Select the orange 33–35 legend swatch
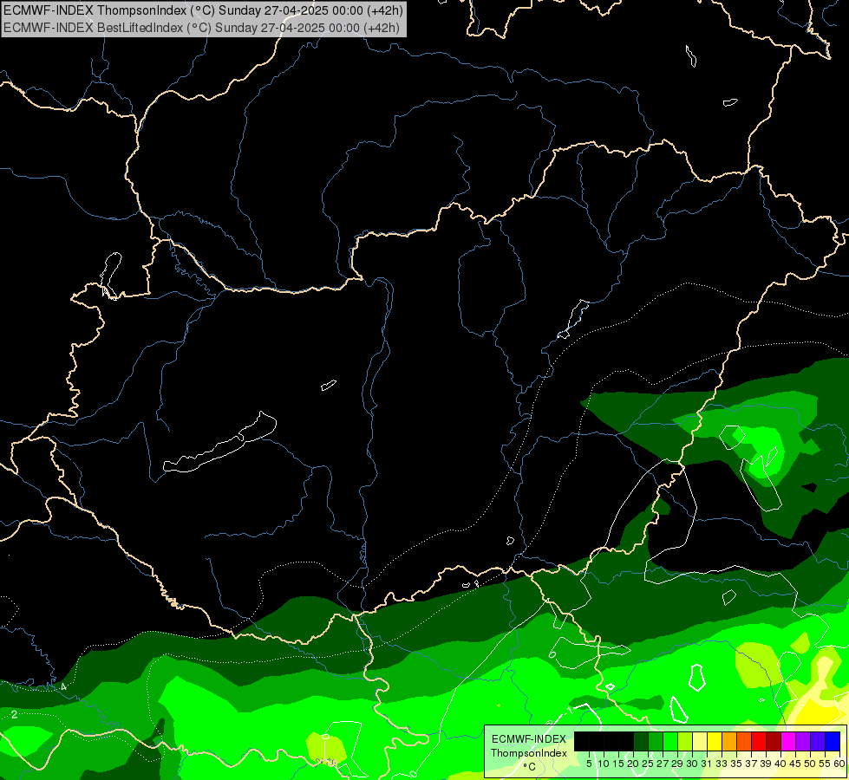This screenshot has width=849, height=780. (729, 741)
